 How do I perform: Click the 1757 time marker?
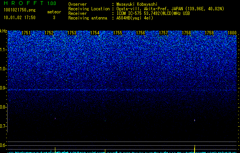[x=163, y=33]
